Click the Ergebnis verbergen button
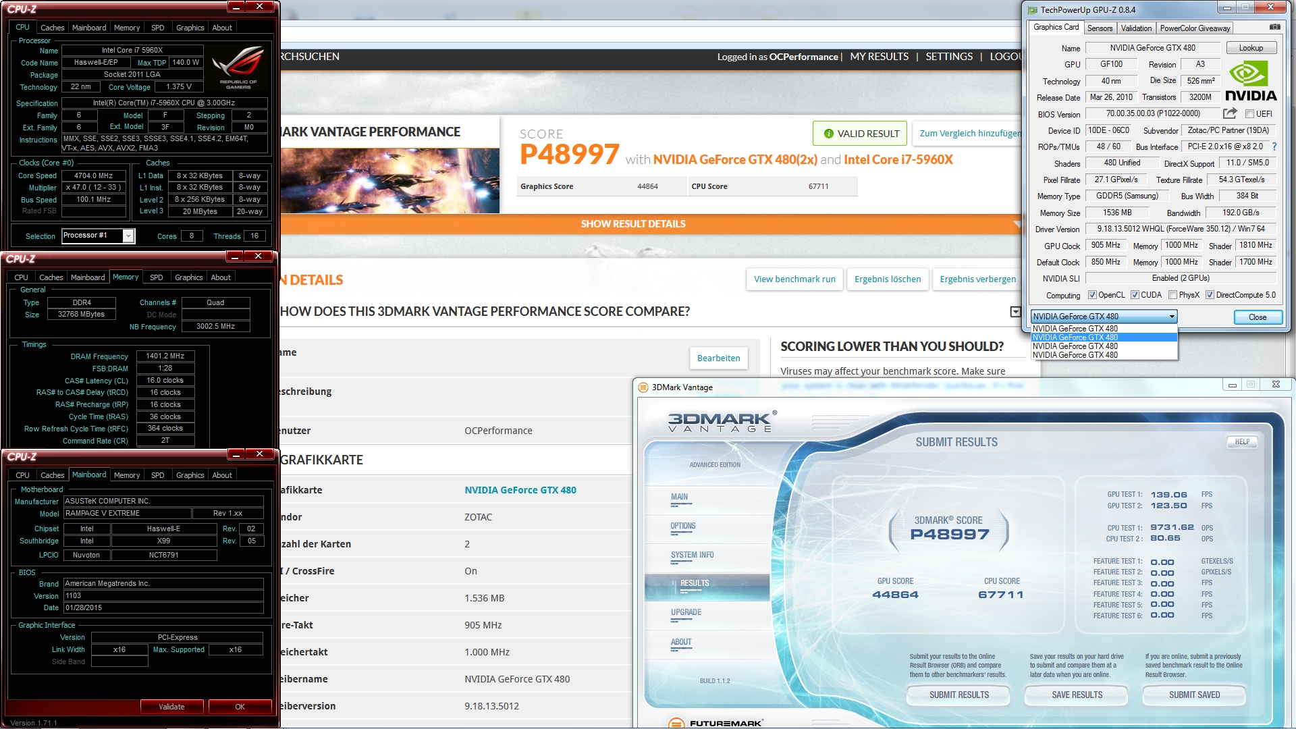This screenshot has width=1296, height=729. point(977,279)
